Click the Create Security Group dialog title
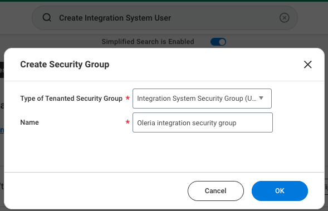Screen dimensions: 328x211 (x=65, y=64)
